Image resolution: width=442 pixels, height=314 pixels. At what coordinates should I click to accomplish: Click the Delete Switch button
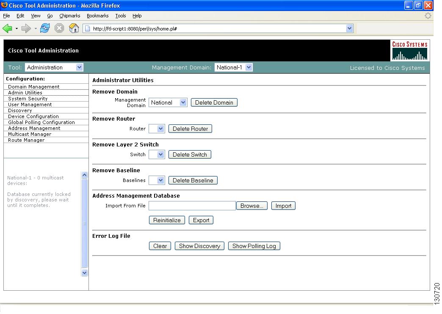pyautogui.click(x=190, y=154)
